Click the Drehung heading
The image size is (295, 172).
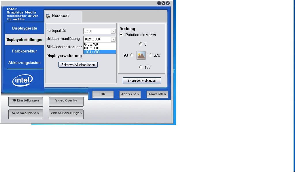coord(127,29)
